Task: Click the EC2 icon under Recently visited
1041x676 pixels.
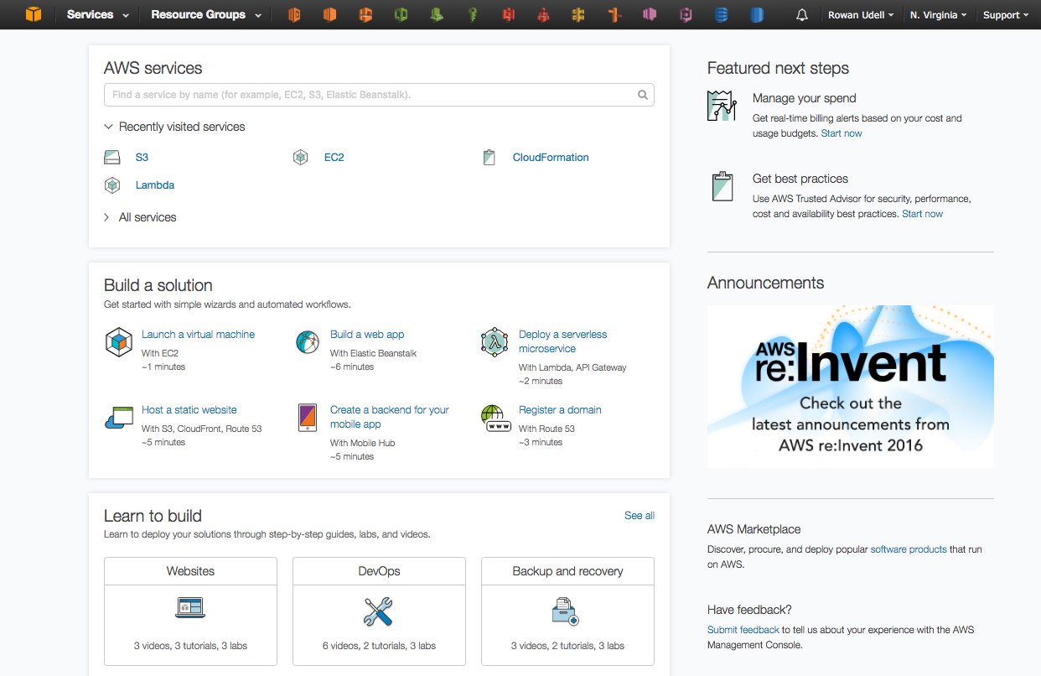Action: tap(300, 157)
